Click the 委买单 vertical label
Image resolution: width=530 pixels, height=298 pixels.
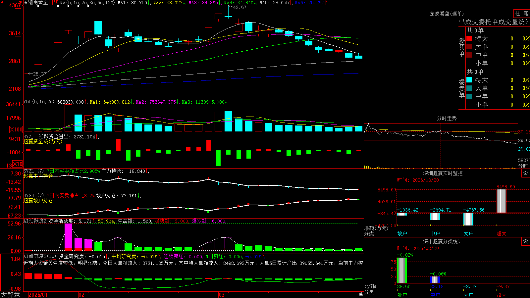coord(462,47)
